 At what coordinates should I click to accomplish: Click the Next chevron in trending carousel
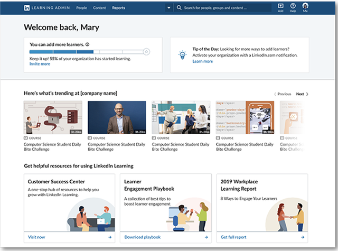click(307, 94)
